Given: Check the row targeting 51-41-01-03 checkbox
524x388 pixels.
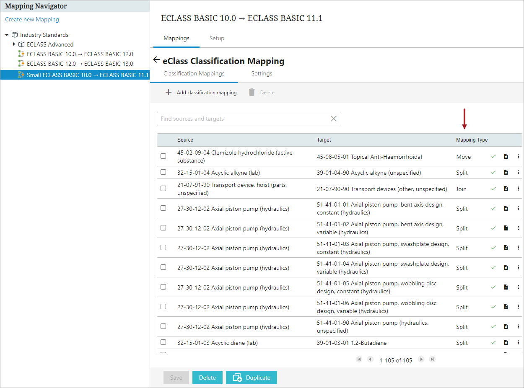Looking at the screenshot, I should pyautogui.click(x=163, y=247).
